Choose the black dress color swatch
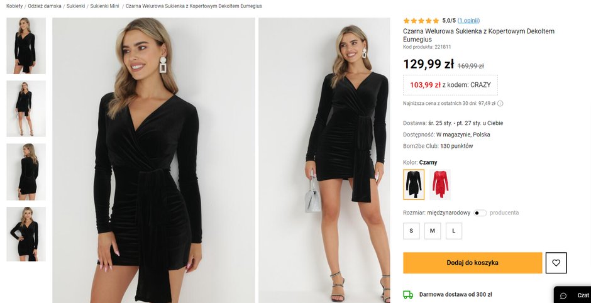Image resolution: width=591 pixels, height=303 pixels. click(x=414, y=184)
